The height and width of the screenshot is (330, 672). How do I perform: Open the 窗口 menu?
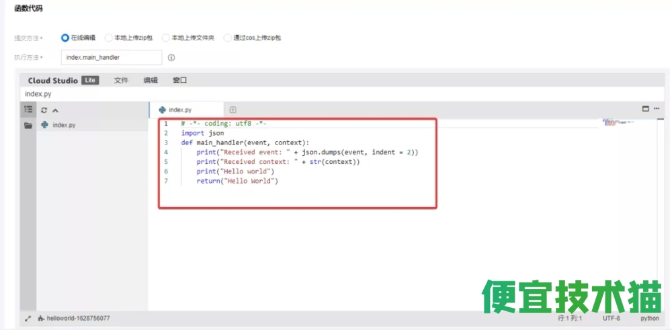click(179, 81)
